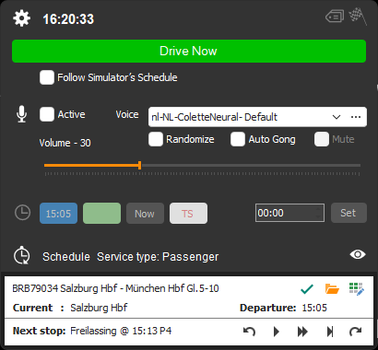Click the schedule clock refresh icon
378x350 pixels.
click(22, 255)
